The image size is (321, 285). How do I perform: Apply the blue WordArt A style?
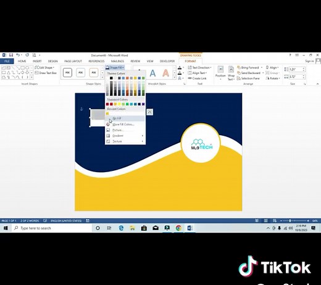(x=152, y=73)
